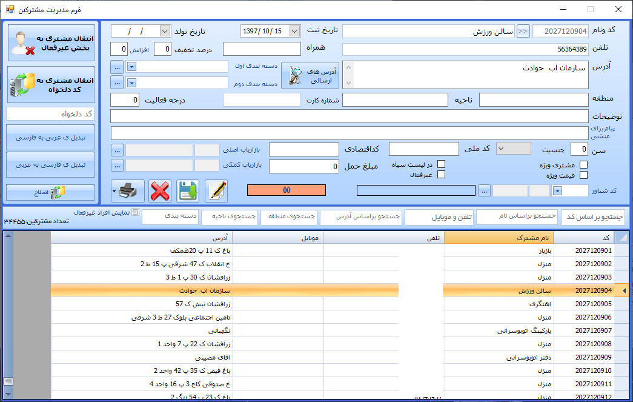Click تبدیل ی عربی به فارسی button
Viewport: 633px width, 402px height.
(51, 138)
